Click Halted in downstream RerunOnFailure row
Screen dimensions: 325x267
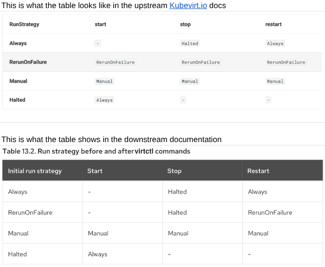(x=177, y=212)
